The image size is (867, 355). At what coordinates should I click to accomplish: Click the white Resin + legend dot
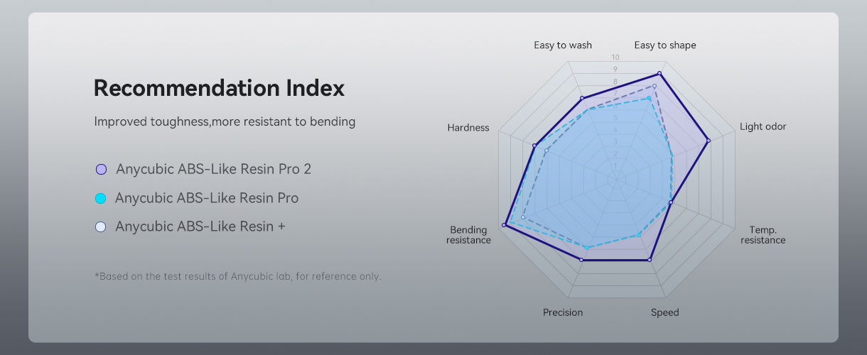[x=101, y=227]
